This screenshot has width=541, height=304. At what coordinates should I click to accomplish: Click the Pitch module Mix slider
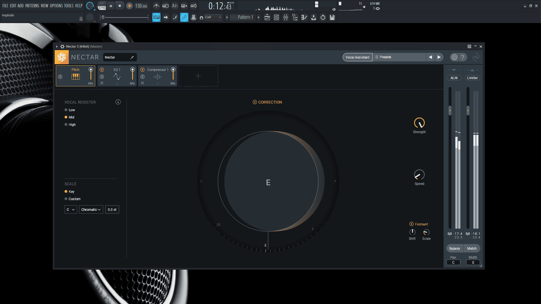tap(91, 74)
